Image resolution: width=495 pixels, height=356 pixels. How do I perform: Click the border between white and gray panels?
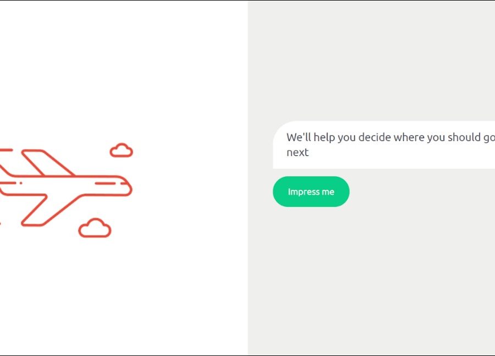[248, 178]
